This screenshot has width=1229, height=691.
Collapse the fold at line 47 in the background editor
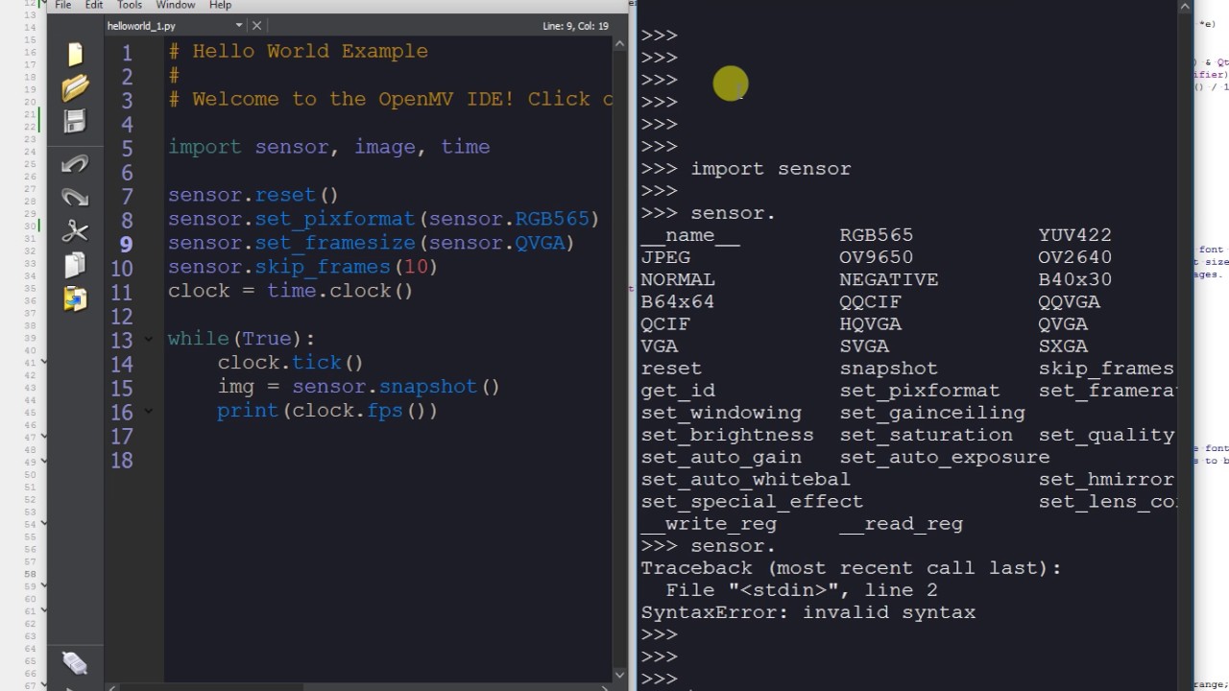(x=44, y=435)
